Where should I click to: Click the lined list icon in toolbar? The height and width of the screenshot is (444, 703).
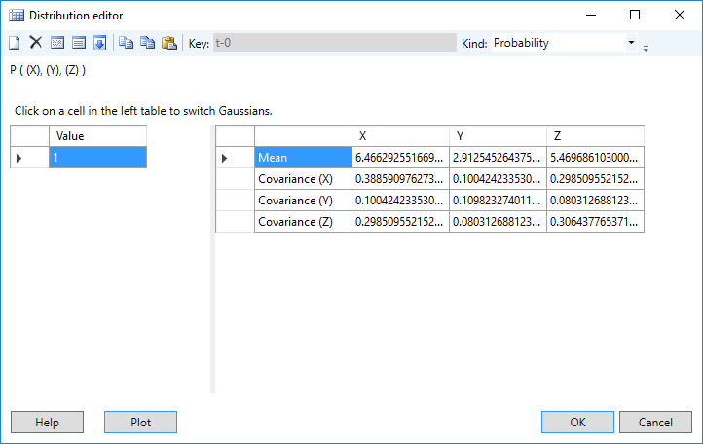78,43
